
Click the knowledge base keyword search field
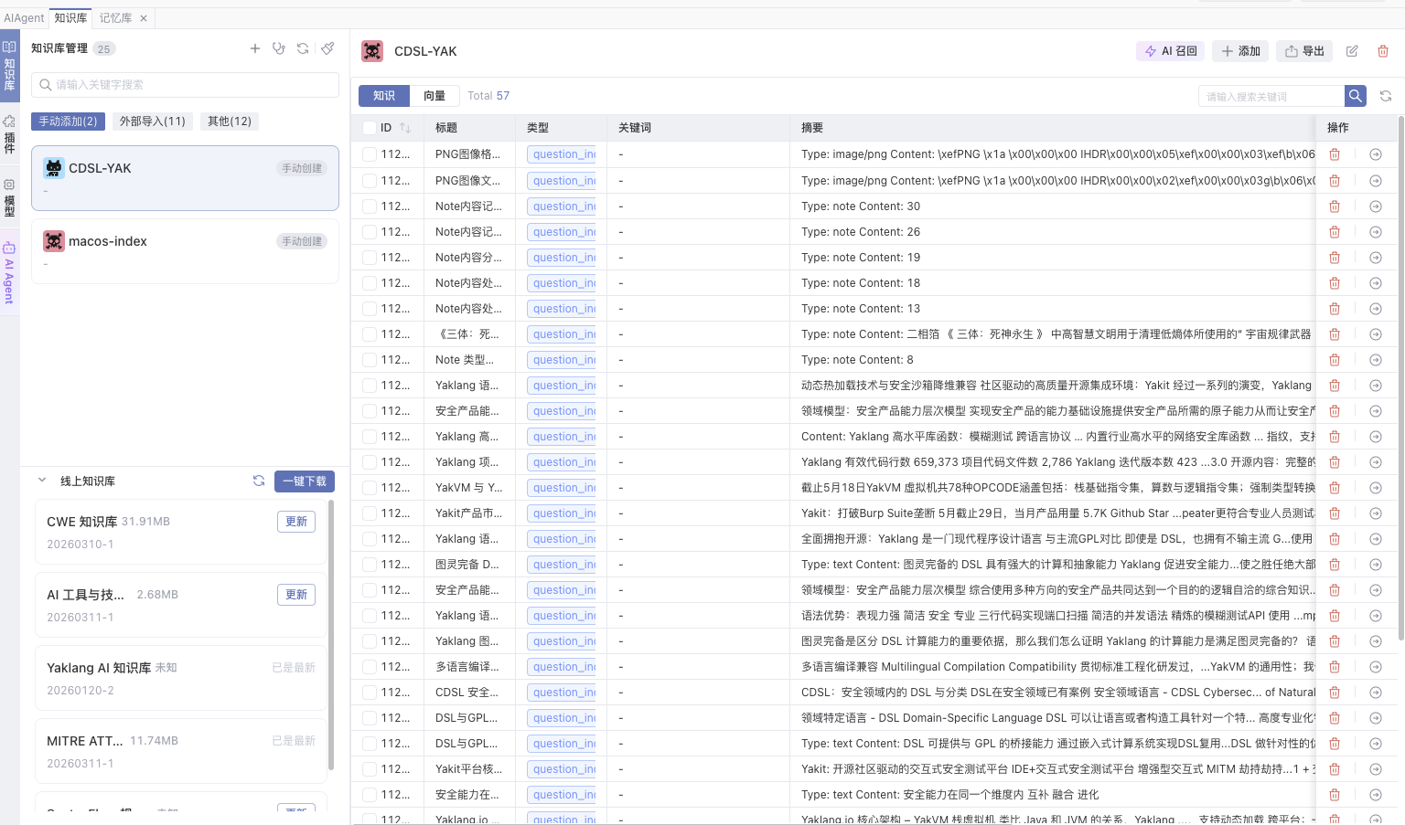(x=185, y=85)
